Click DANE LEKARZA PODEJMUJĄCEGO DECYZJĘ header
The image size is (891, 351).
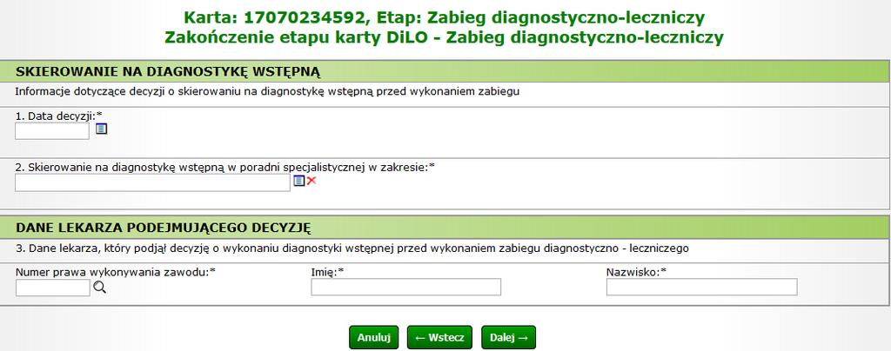click(x=163, y=228)
